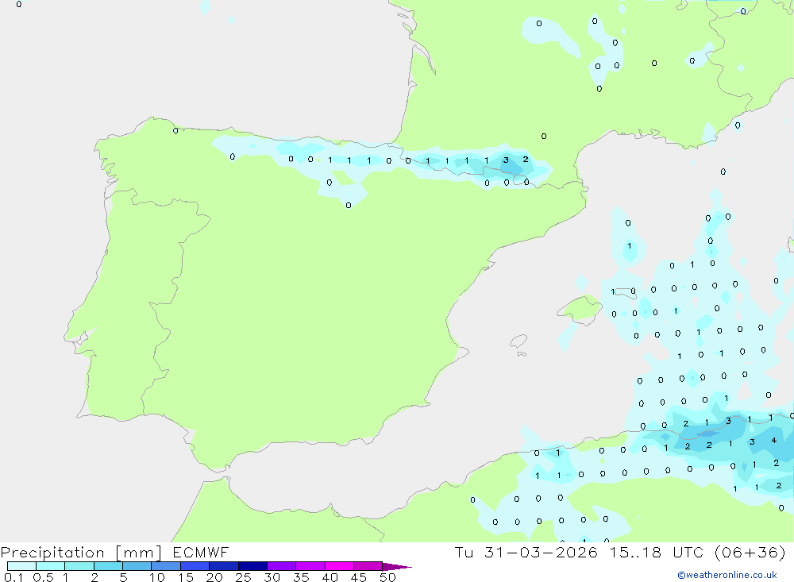Click the date '31-03-2026'
The image size is (794, 582).
[x=541, y=552]
